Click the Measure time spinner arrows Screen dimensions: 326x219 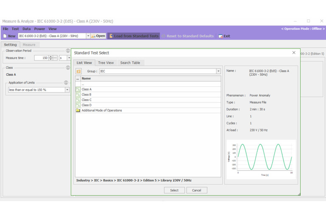pyautogui.click(x=51, y=58)
